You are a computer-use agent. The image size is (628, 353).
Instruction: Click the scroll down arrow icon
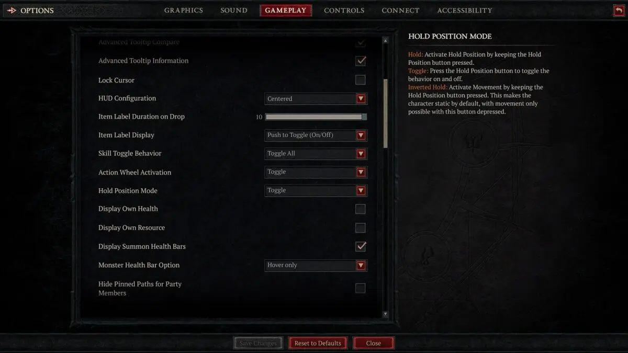tap(385, 314)
